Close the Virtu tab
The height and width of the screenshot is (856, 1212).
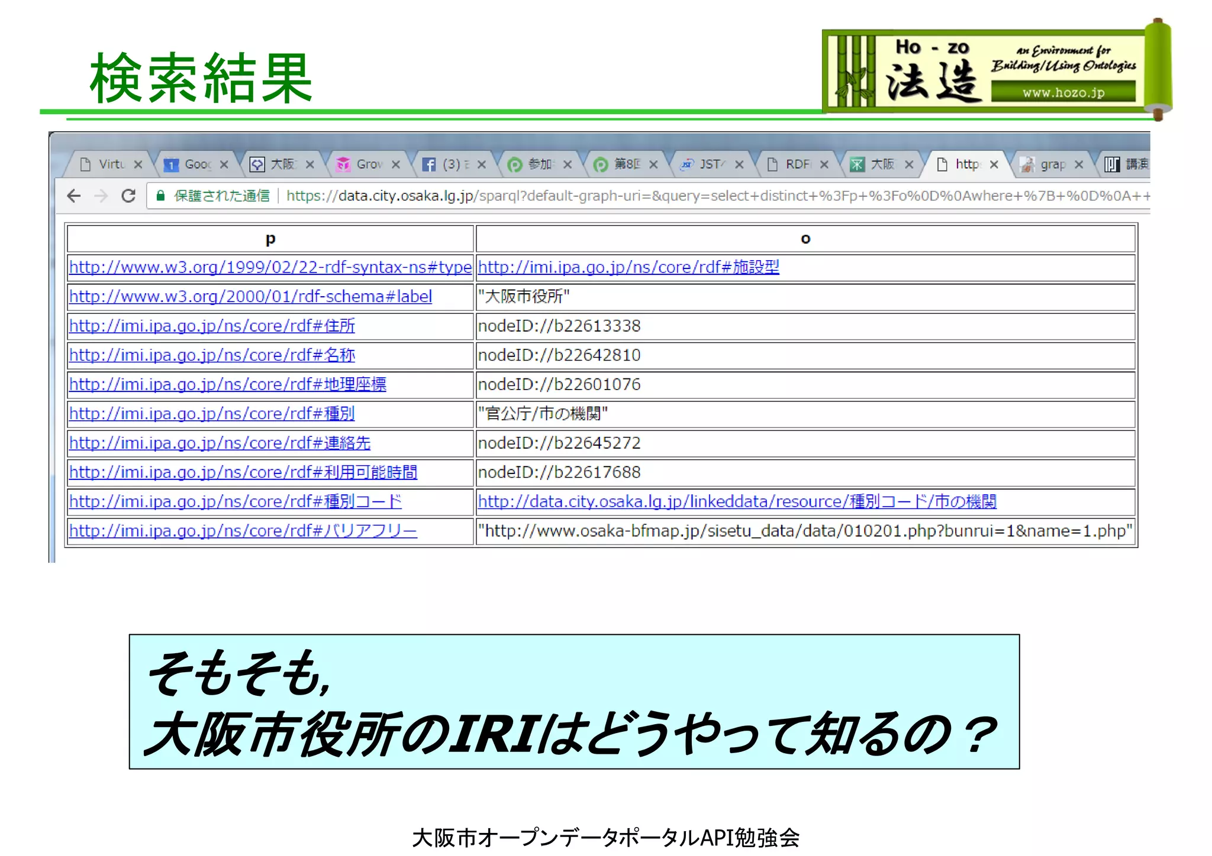(138, 164)
